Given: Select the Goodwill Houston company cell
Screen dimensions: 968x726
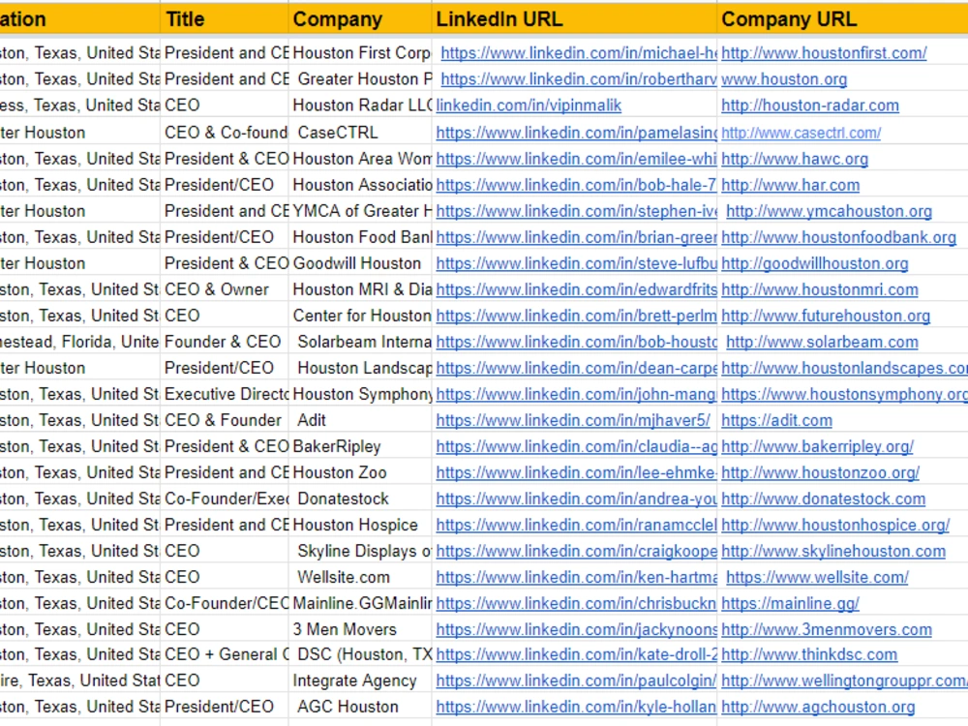Looking at the screenshot, I should [360, 263].
